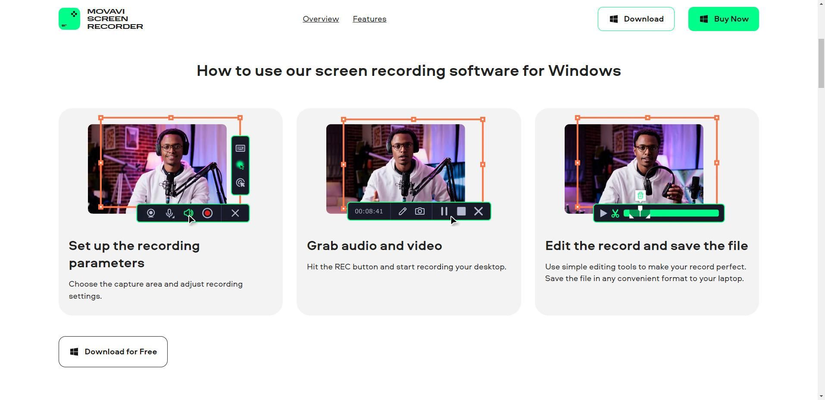The image size is (825, 400).
Task: Click the first card's headphones man thumbnail
Action: [x=157, y=169]
